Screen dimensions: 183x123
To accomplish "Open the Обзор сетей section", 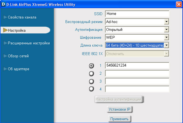I will tap(18, 56).
